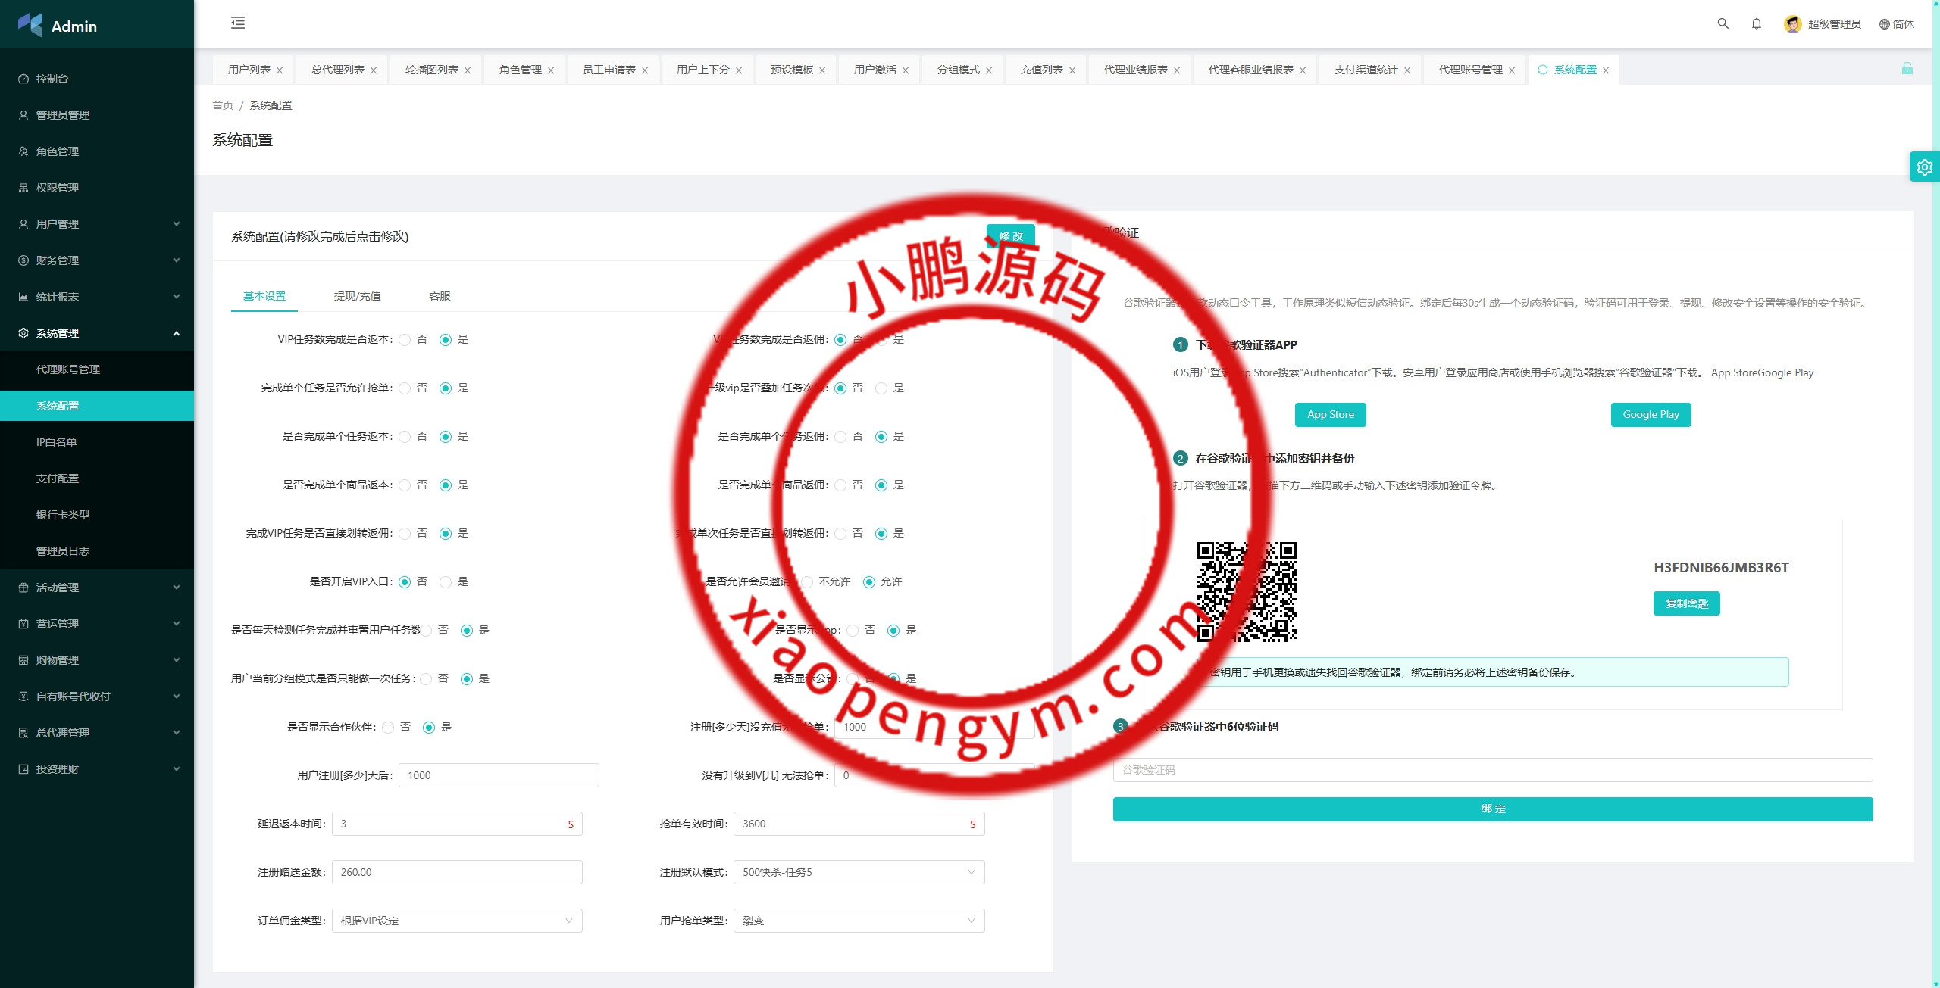Open the search magnifier icon
Screen dimensions: 1940x988
point(1723,23)
